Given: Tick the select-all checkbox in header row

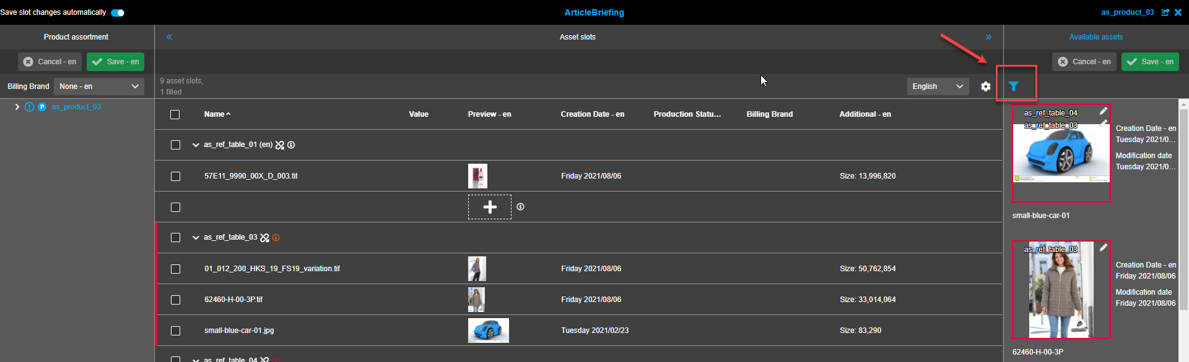Looking at the screenshot, I should 175,114.
